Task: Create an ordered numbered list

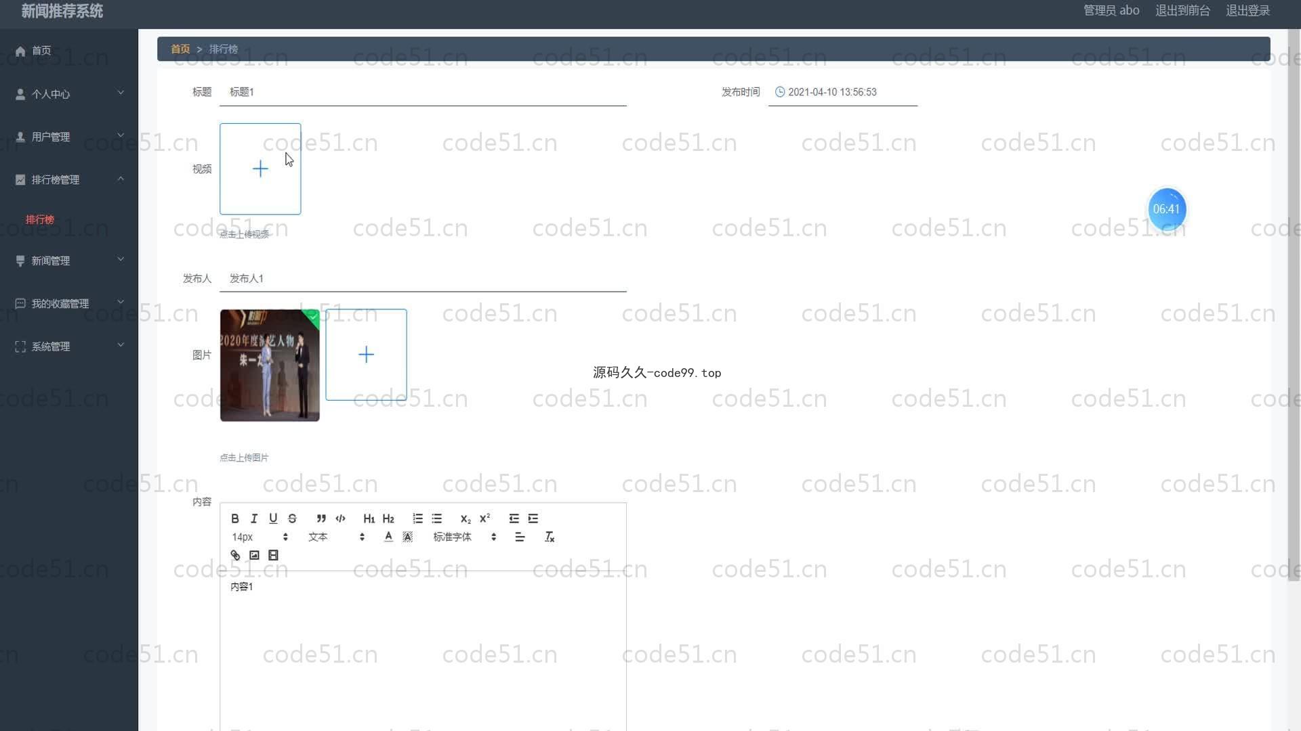Action: [417, 518]
